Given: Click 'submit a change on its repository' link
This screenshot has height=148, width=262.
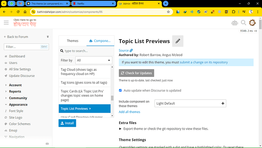Looking at the screenshot, I should [204, 62].
